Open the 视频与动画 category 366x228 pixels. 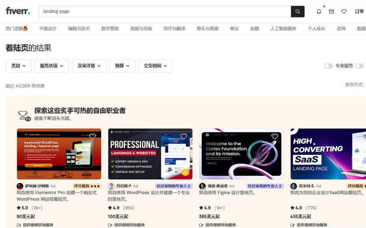pos(141,28)
